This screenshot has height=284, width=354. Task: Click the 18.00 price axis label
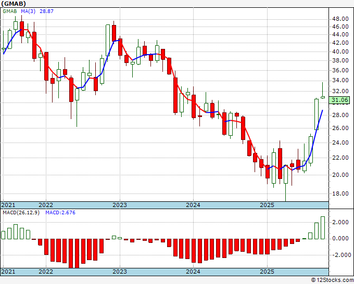point(340,193)
